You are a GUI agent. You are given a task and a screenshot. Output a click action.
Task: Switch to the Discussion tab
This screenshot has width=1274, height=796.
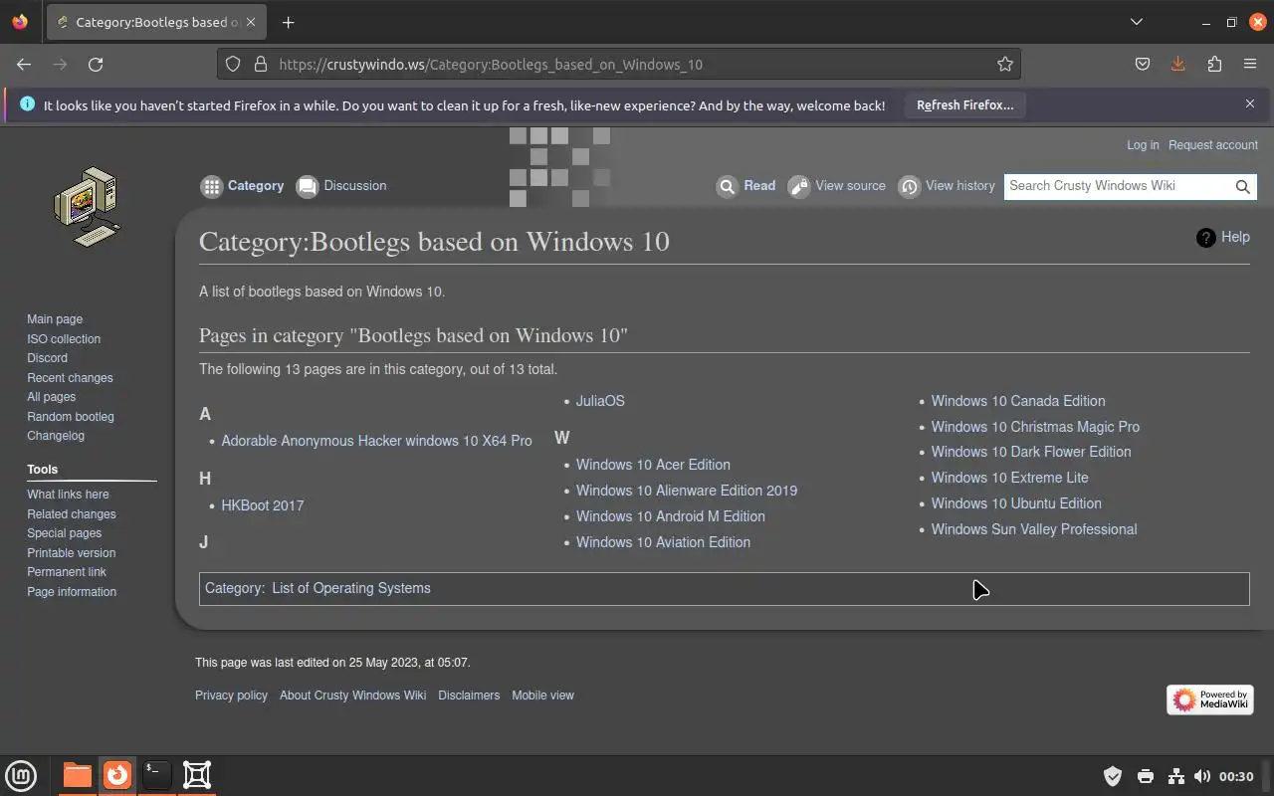(x=341, y=186)
